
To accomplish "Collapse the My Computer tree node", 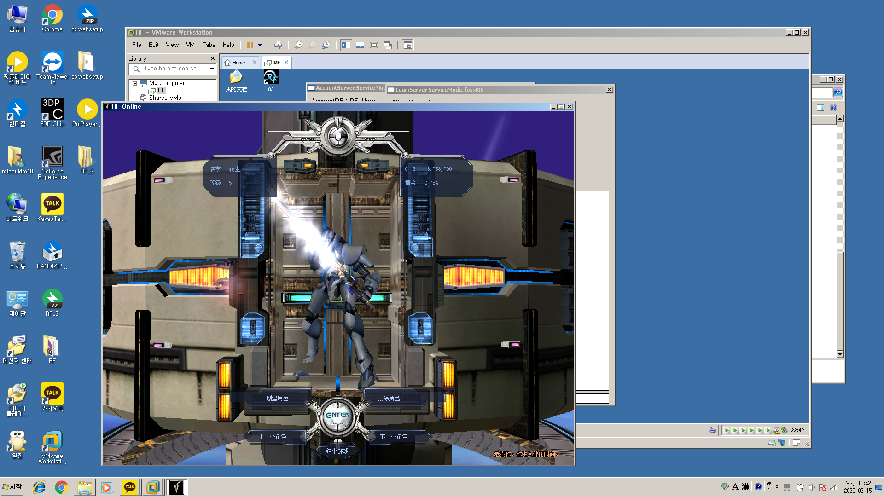I will pos(134,83).
